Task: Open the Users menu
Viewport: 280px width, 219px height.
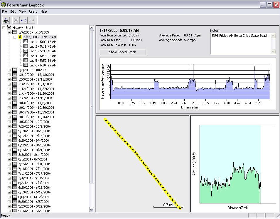Action: pos(33,11)
